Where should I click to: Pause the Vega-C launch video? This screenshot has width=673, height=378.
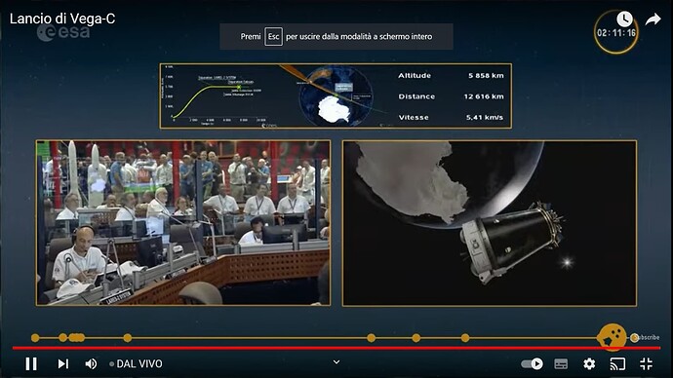(31, 363)
